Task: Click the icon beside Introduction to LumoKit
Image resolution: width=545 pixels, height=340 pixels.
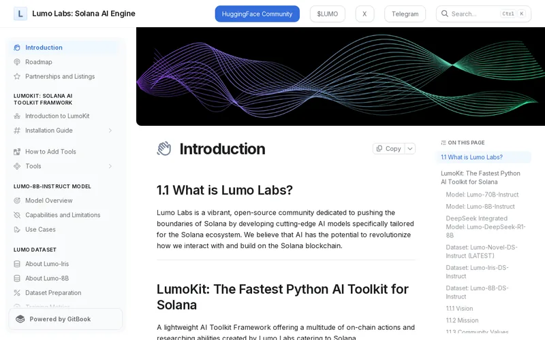Action: tap(16, 116)
